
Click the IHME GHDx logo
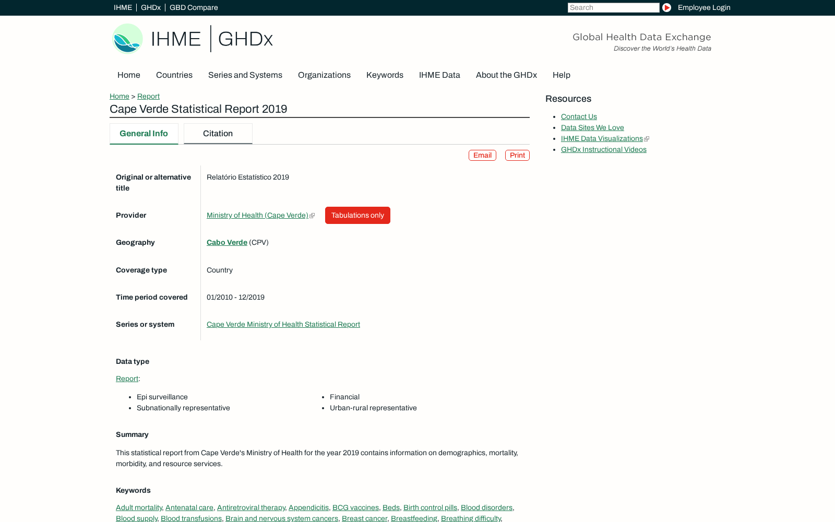pos(193,39)
